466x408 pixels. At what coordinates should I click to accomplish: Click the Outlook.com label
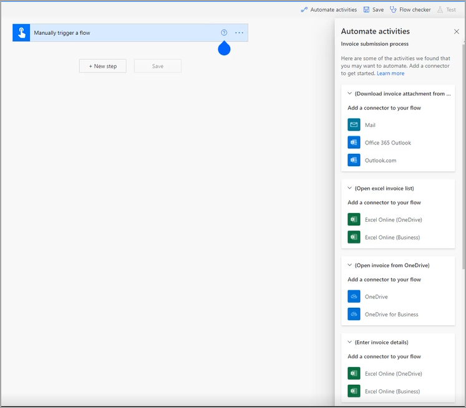tap(381, 161)
